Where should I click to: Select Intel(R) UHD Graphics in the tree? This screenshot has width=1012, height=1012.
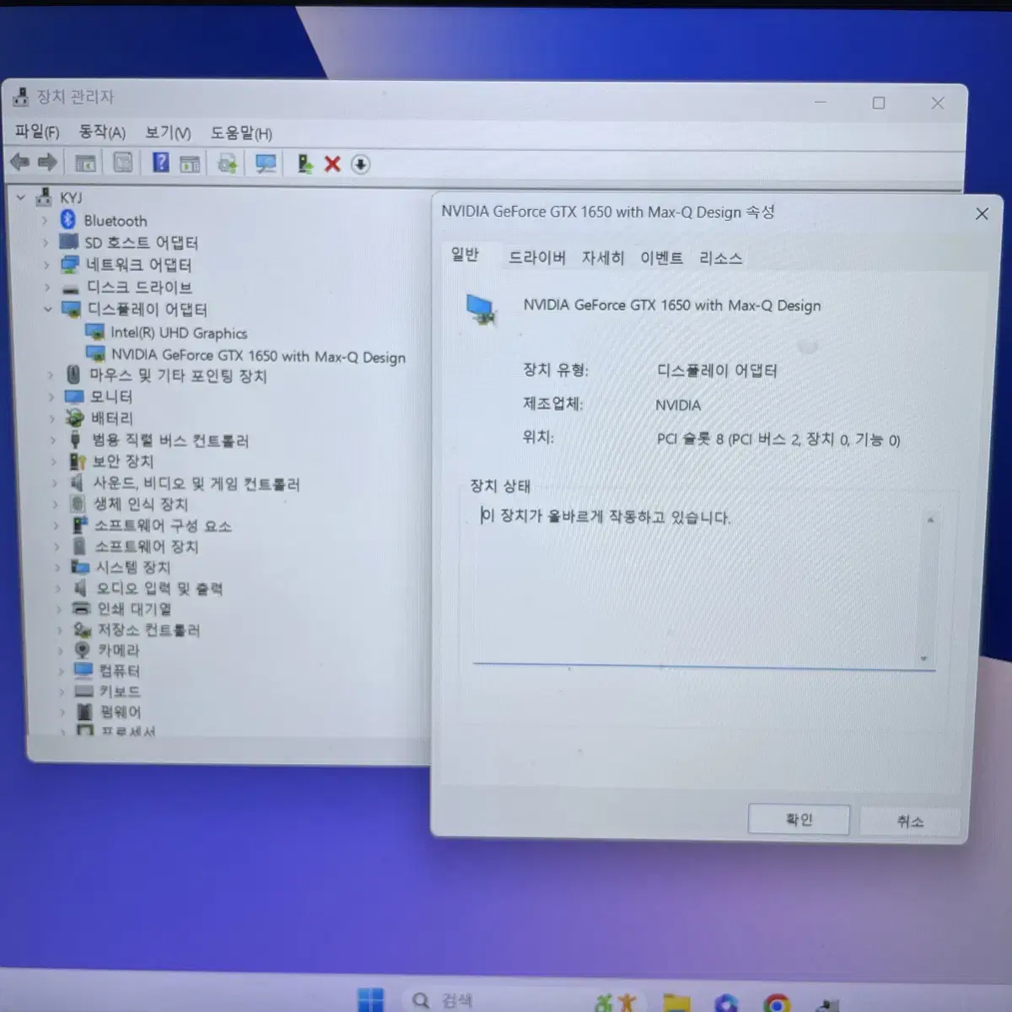click(179, 333)
